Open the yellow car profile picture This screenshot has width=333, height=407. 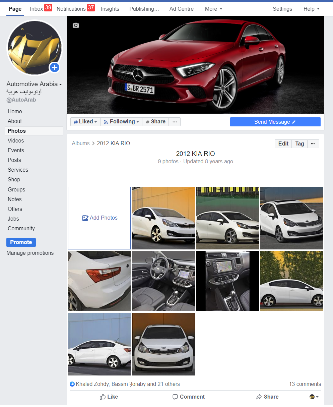35,48
